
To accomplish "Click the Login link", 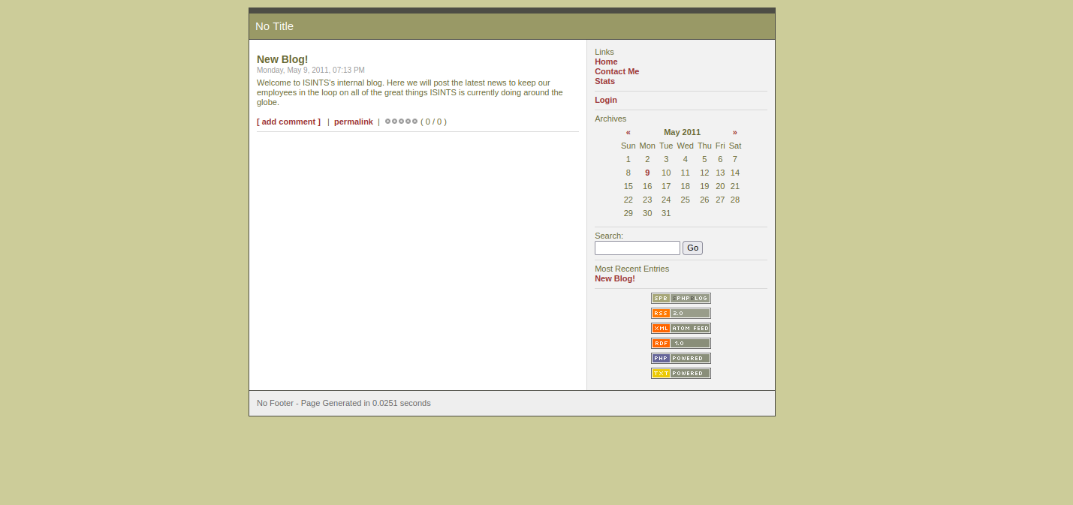I will click(606, 100).
